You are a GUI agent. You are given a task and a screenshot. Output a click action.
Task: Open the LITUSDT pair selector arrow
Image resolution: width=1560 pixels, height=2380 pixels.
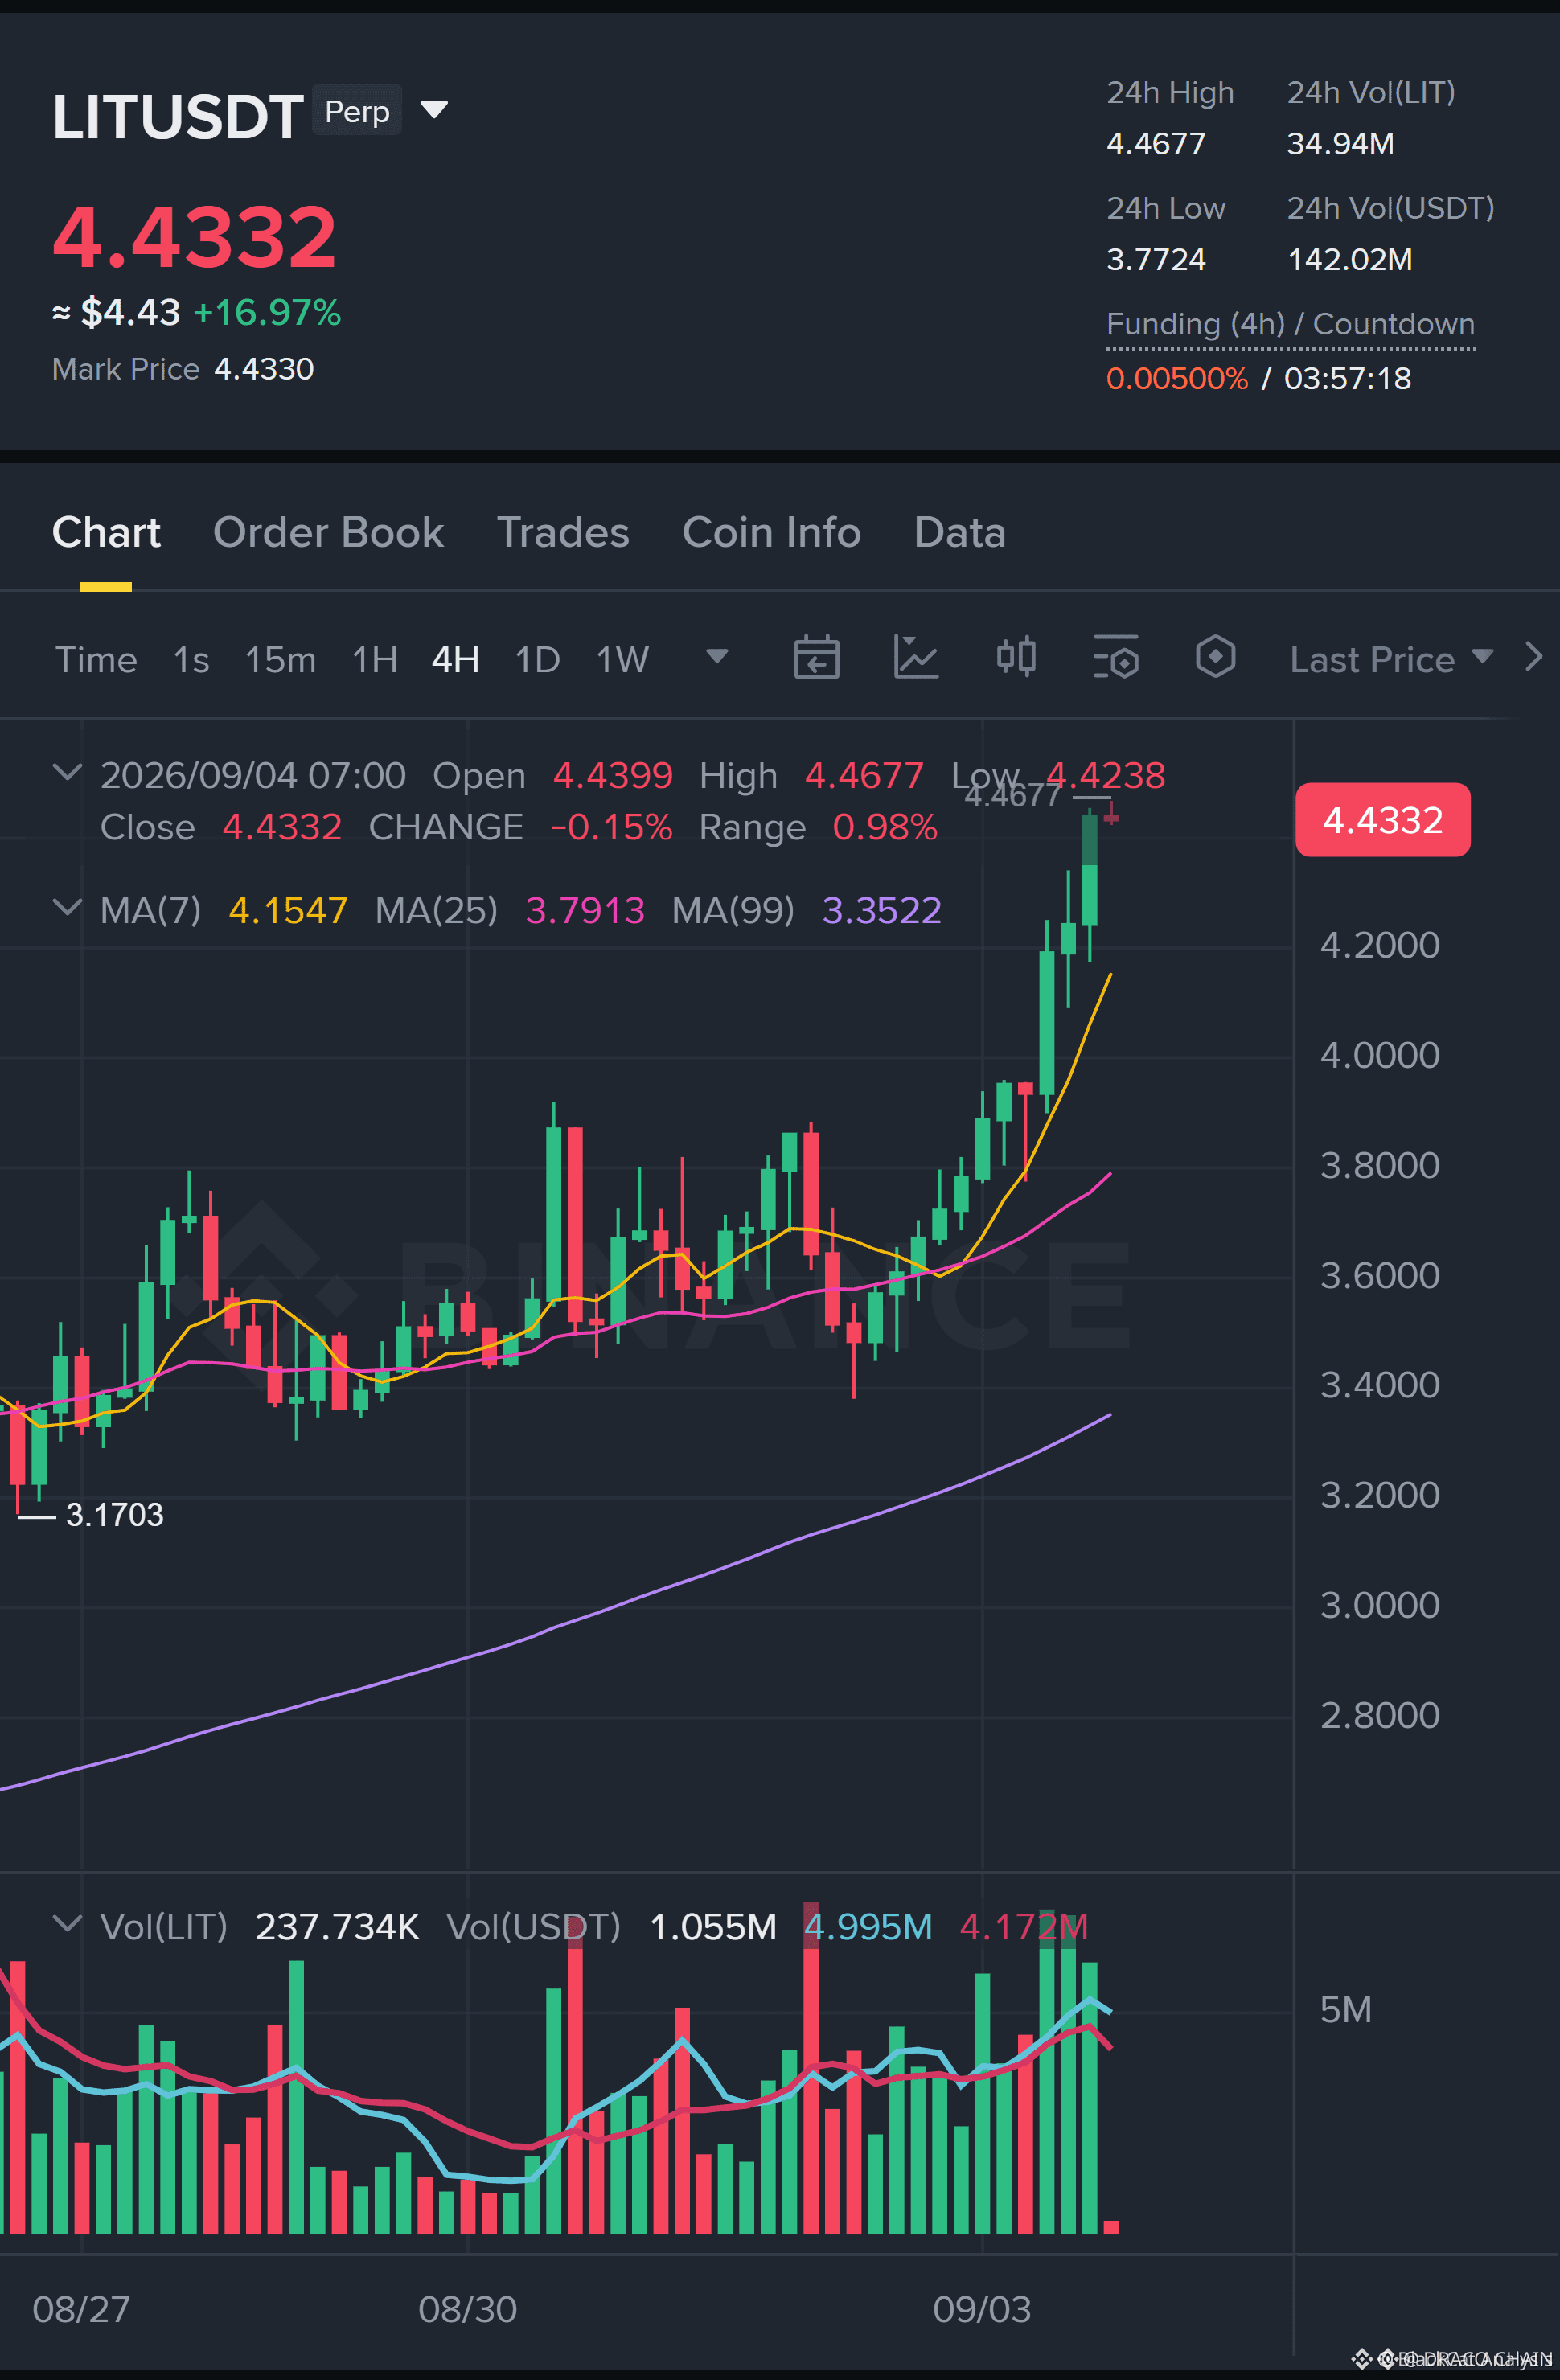[x=434, y=109]
